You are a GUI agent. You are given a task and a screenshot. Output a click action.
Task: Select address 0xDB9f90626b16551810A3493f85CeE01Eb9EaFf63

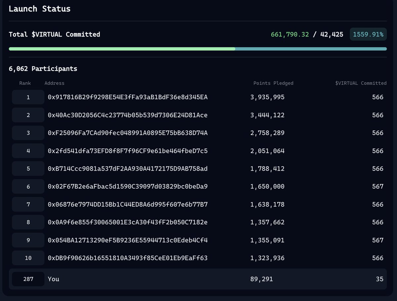tap(128, 258)
